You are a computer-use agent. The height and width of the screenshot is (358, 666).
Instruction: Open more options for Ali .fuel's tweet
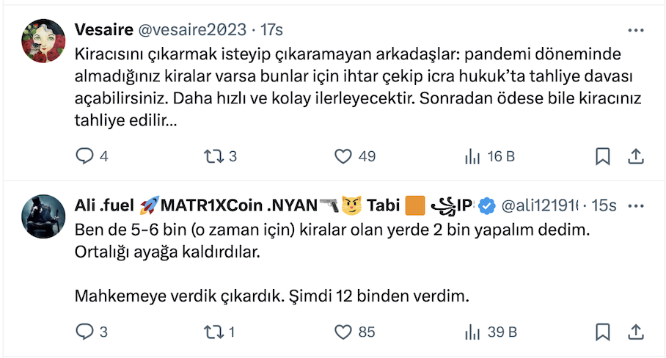point(635,205)
